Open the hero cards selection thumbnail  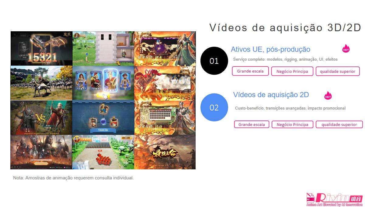point(103,83)
